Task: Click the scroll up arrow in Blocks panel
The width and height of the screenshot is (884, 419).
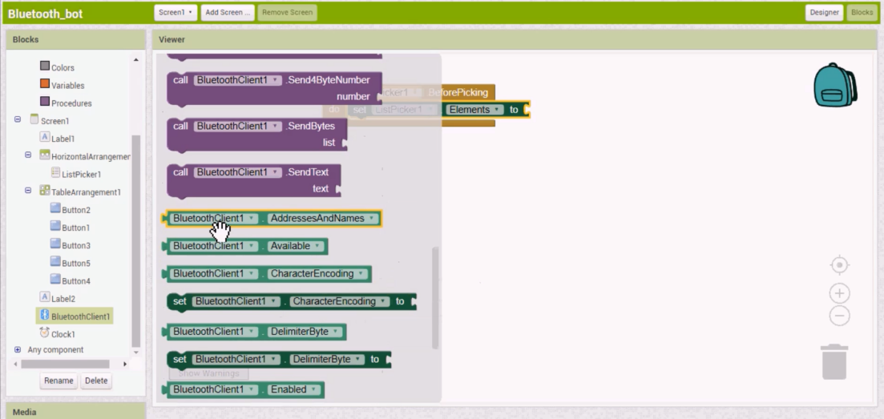Action: click(135, 59)
